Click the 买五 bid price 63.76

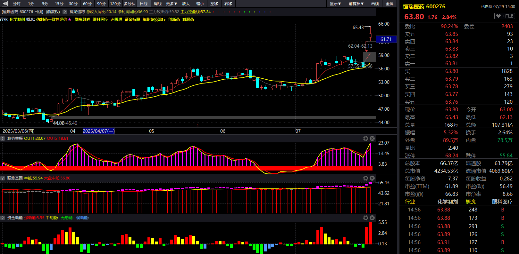coord(452,102)
